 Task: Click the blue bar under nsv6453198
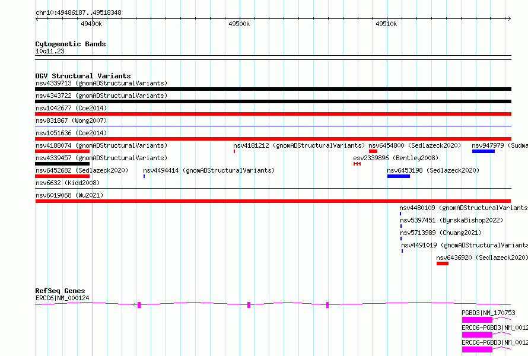point(399,176)
